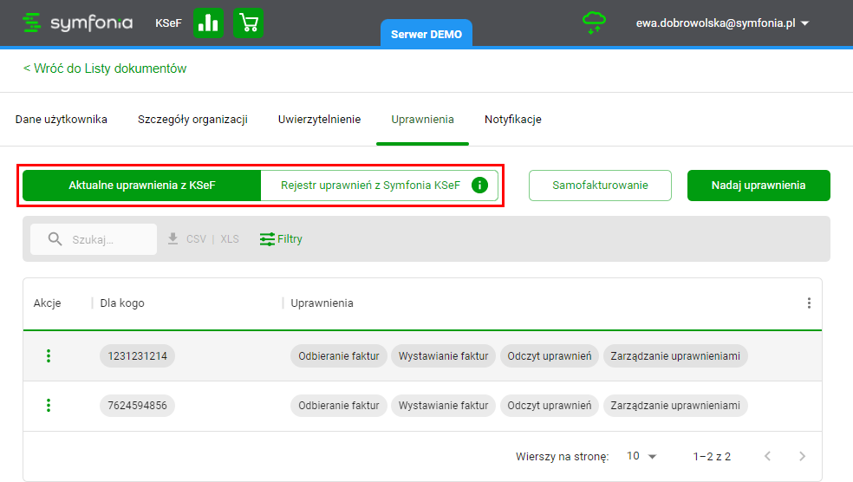Click the Nadaj uprawnienia button
The image size is (853, 482).
tap(759, 186)
